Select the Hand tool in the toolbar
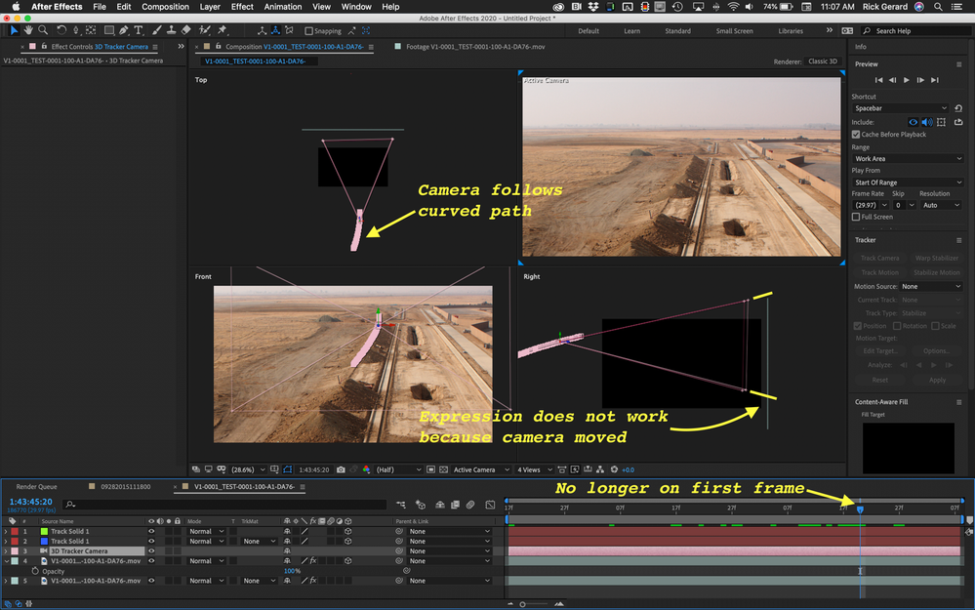 [28, 30]
